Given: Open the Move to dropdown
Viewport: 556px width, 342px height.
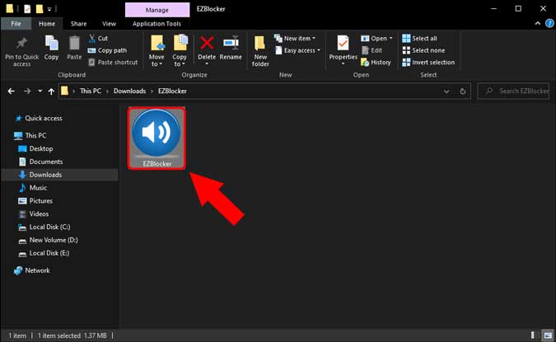Looking at the screenshot, I should [157, 51].
